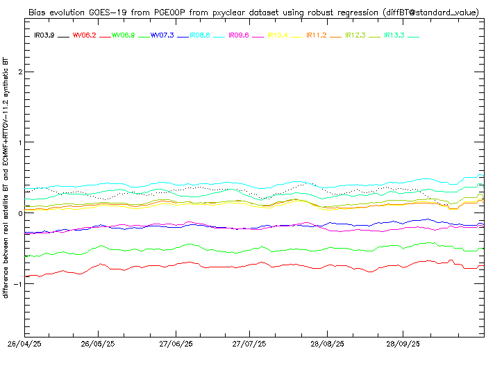This screenshot has height=375, width=486.
Task: Click the yellow IR10.4 legend label
Action: click(x=278, y=35)
